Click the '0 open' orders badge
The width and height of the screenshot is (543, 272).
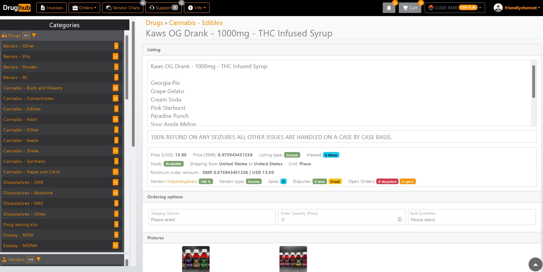[408, 182]
